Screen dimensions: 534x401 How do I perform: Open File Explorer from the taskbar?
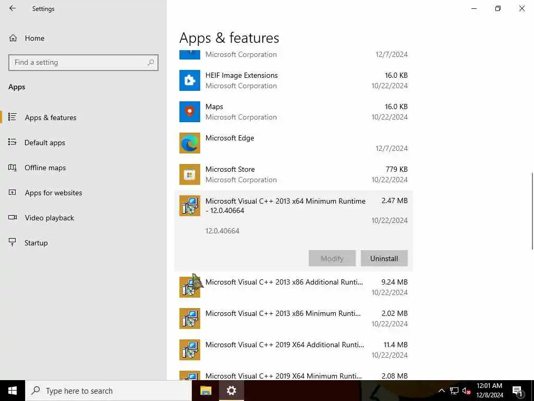pos(205,391)
